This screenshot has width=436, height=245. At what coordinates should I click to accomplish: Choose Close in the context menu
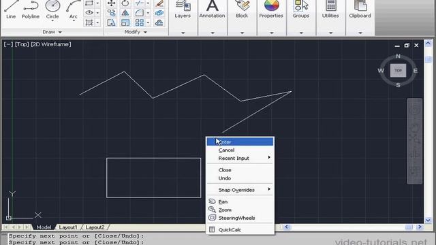tap(240, 169)
